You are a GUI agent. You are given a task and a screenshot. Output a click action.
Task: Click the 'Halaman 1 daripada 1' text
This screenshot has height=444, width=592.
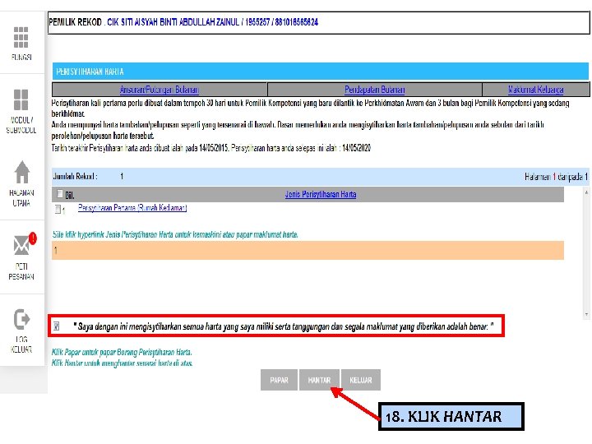pyautogui.click(x=556, y=176)
